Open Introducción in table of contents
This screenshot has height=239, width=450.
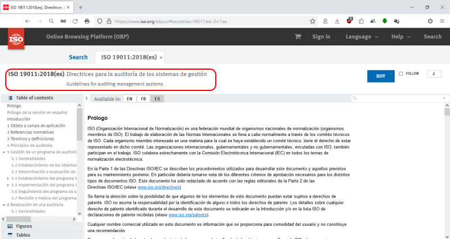18,119
